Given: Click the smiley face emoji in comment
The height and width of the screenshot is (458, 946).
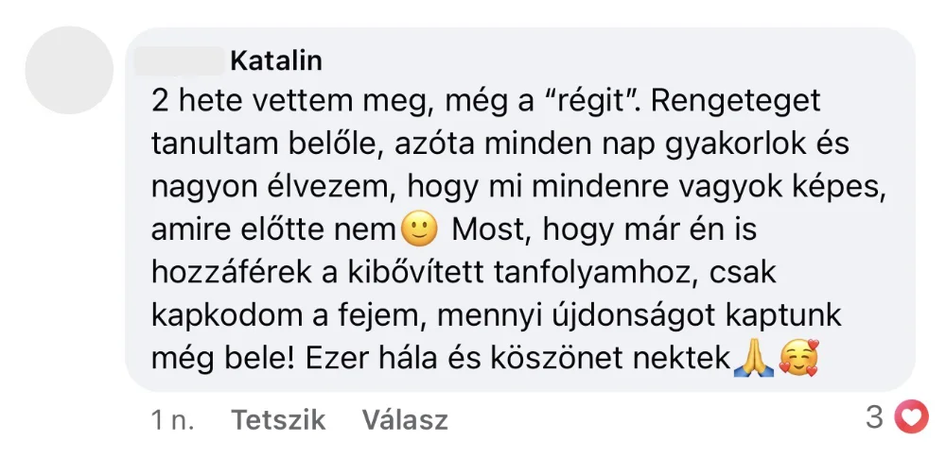Looking at the screenshot, I should [417, 229].
